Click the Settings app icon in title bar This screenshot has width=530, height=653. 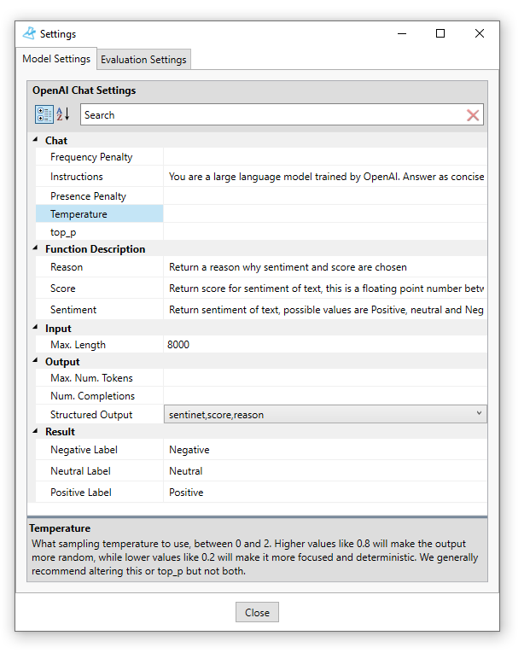point(30,33)
